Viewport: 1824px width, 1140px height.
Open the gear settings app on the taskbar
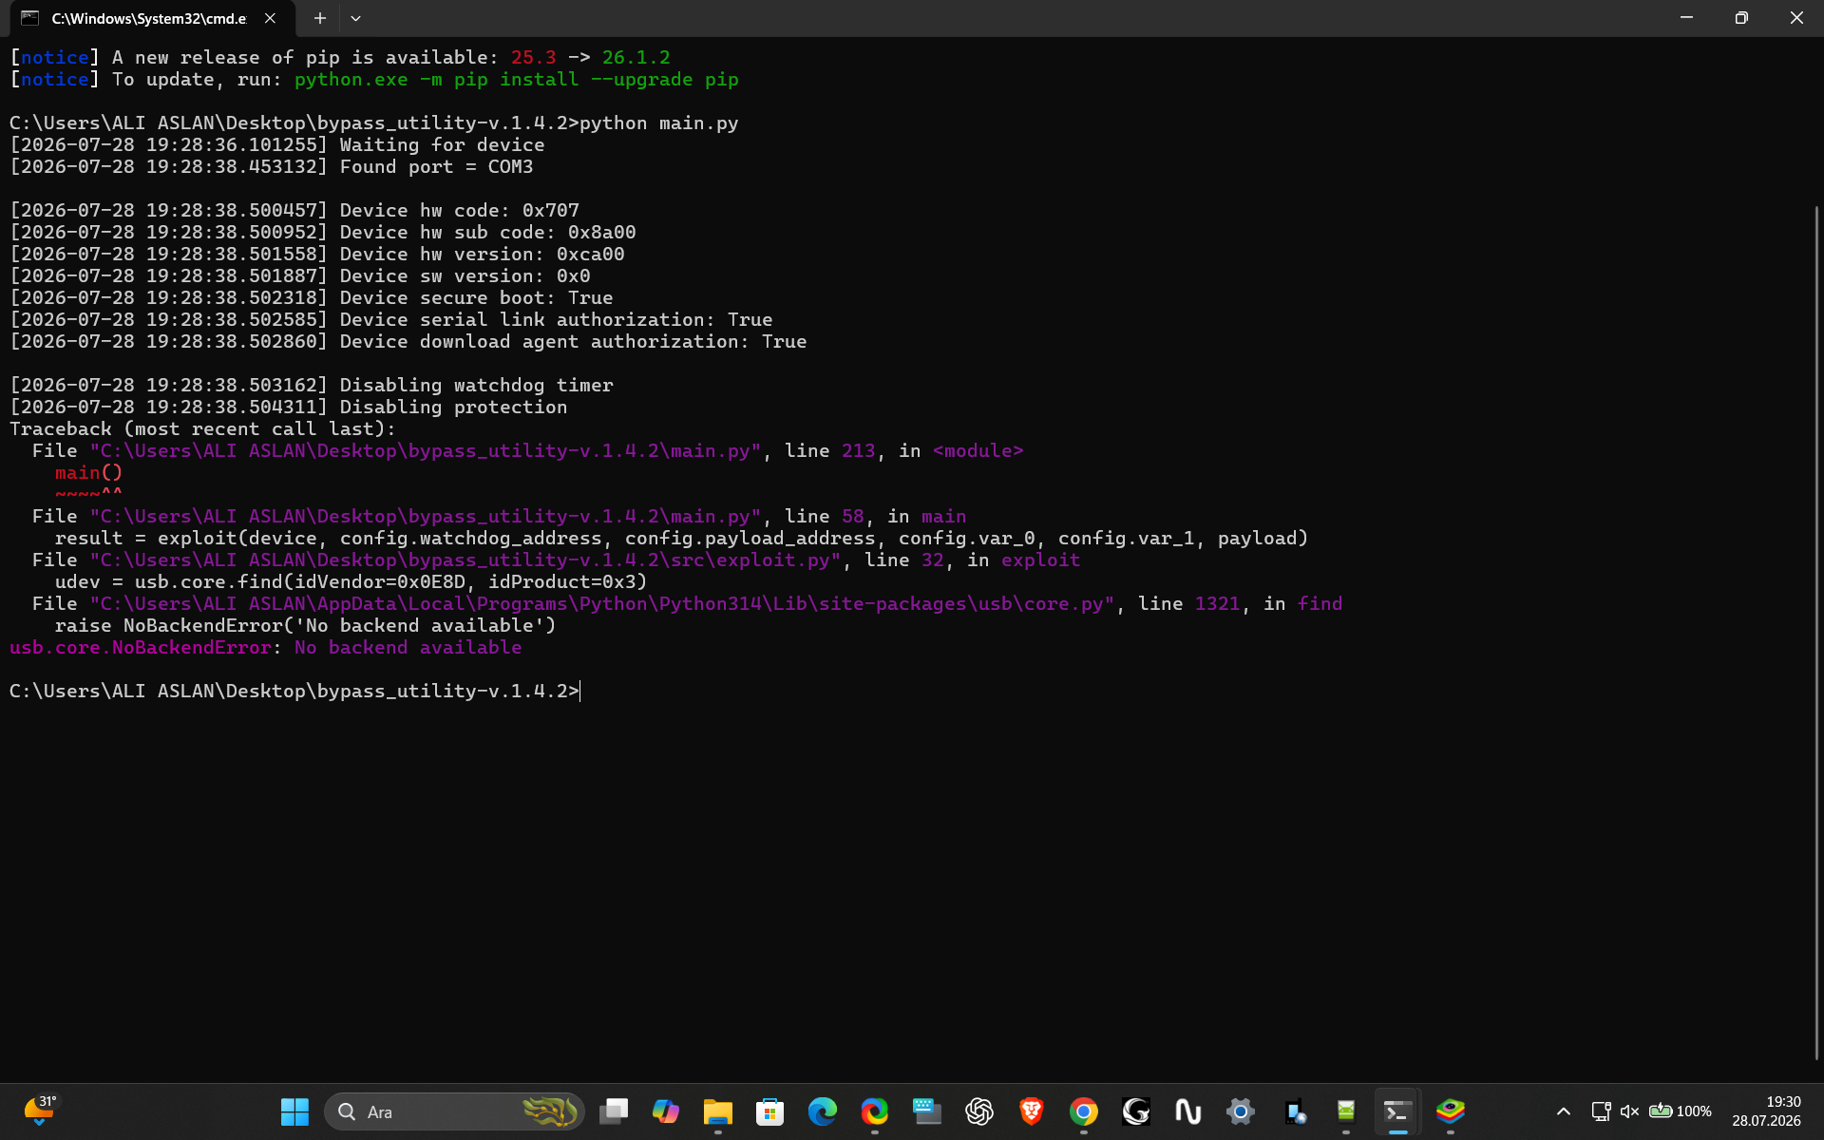click(1241, 1111)
